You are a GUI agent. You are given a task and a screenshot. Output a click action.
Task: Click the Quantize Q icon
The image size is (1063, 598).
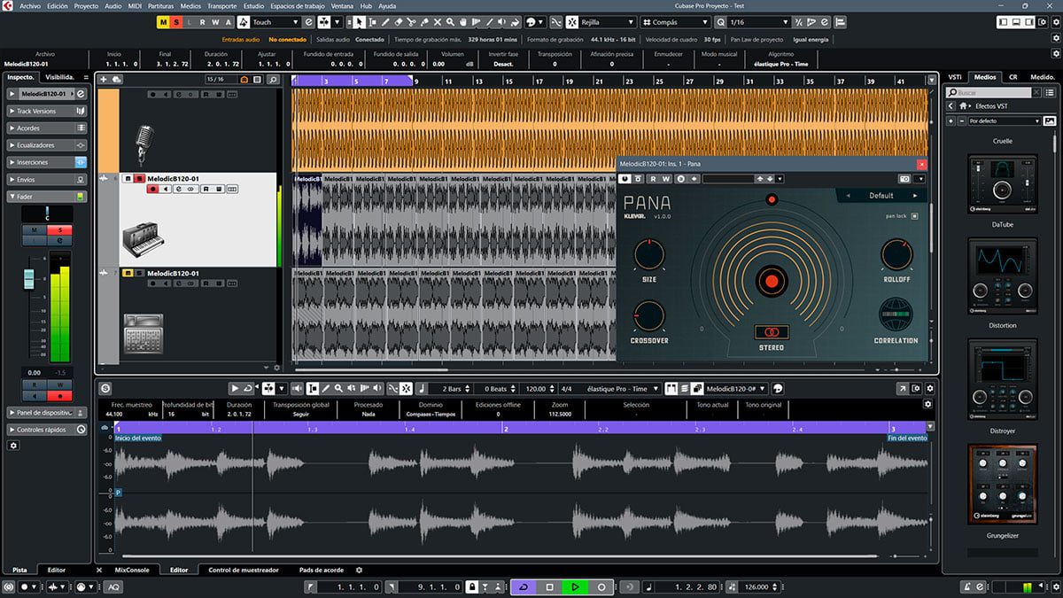(720, 21)
